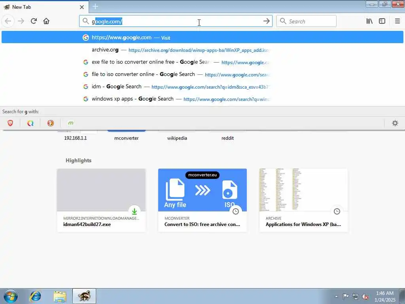This screenshot has height=304, width=405.
Task: Toggle the sidebar view icon
Action: (x=382, y=21)
